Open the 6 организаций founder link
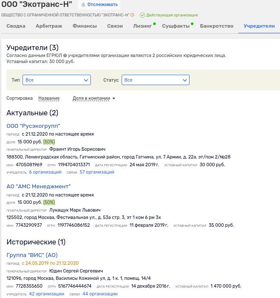The image size is (280, 298). coord(45,172)
